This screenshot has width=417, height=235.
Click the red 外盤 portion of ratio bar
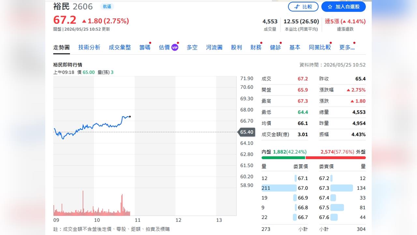pos(336,158)
